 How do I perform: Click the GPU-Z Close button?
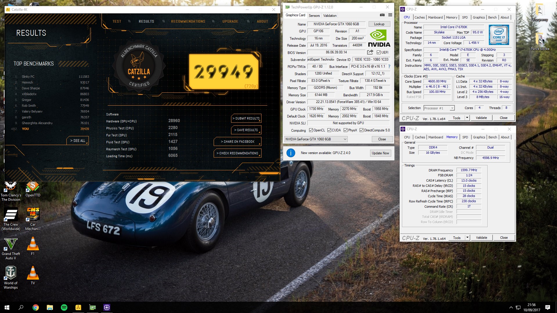click(382, 139)
